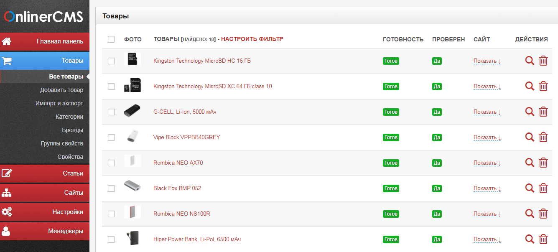
Task: Open Vipe Block VPPBB40GREY link
Action: [x=186, y=137]
